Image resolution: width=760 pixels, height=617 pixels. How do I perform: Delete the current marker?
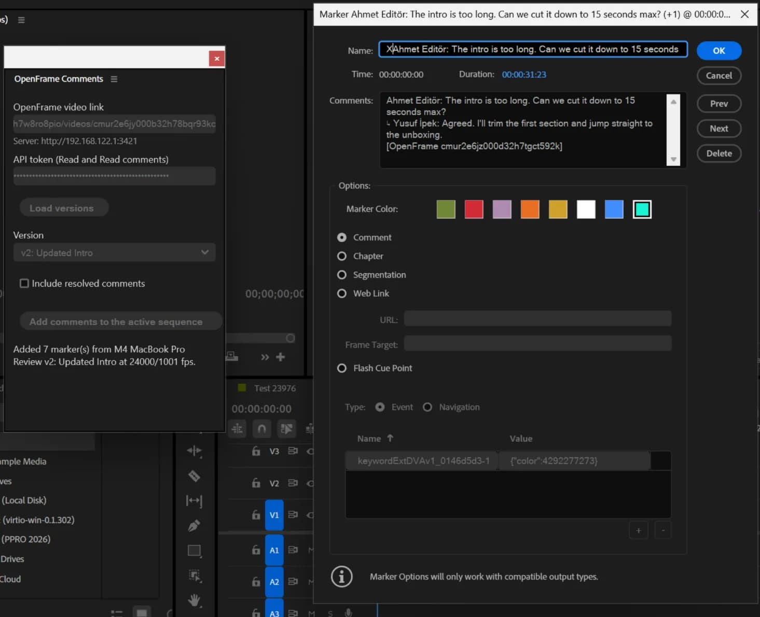719,153
